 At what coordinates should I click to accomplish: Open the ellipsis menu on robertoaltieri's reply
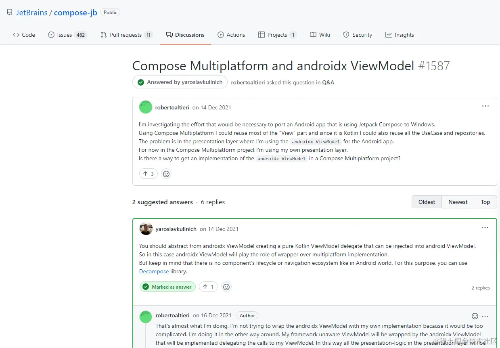click(x=485, y=317)
